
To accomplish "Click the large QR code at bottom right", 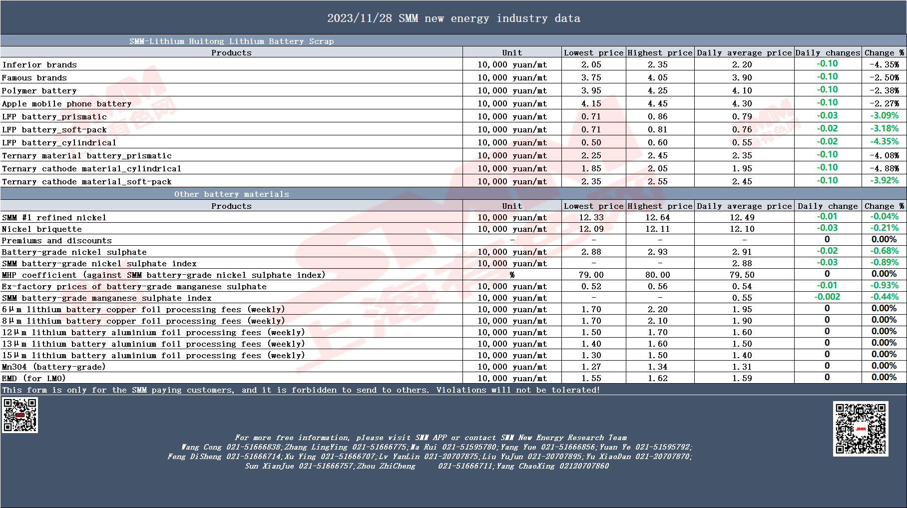I will [x=861, y=429].
